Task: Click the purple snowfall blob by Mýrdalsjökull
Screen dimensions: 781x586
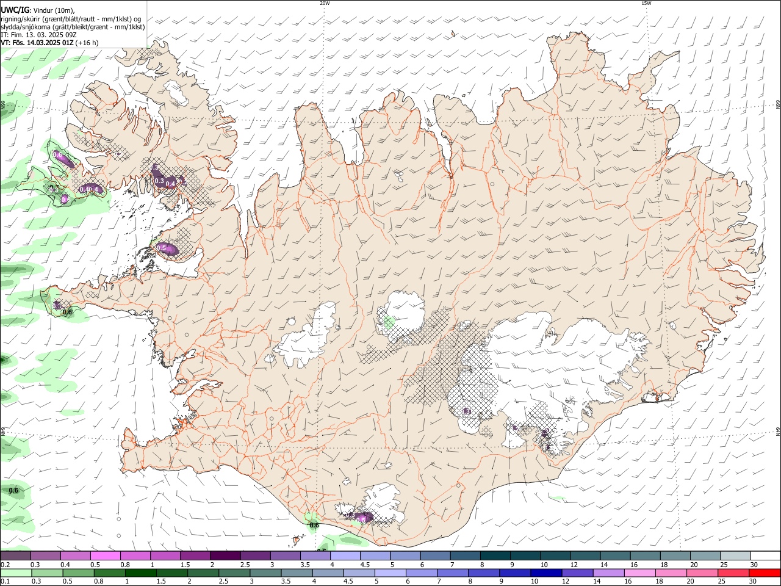Action: (364, 518)
